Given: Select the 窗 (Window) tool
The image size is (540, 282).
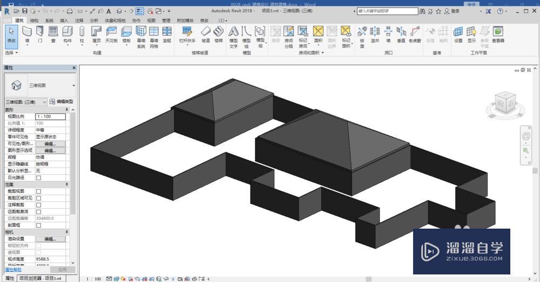Looking at the screenshot, I should pos(53,35).
